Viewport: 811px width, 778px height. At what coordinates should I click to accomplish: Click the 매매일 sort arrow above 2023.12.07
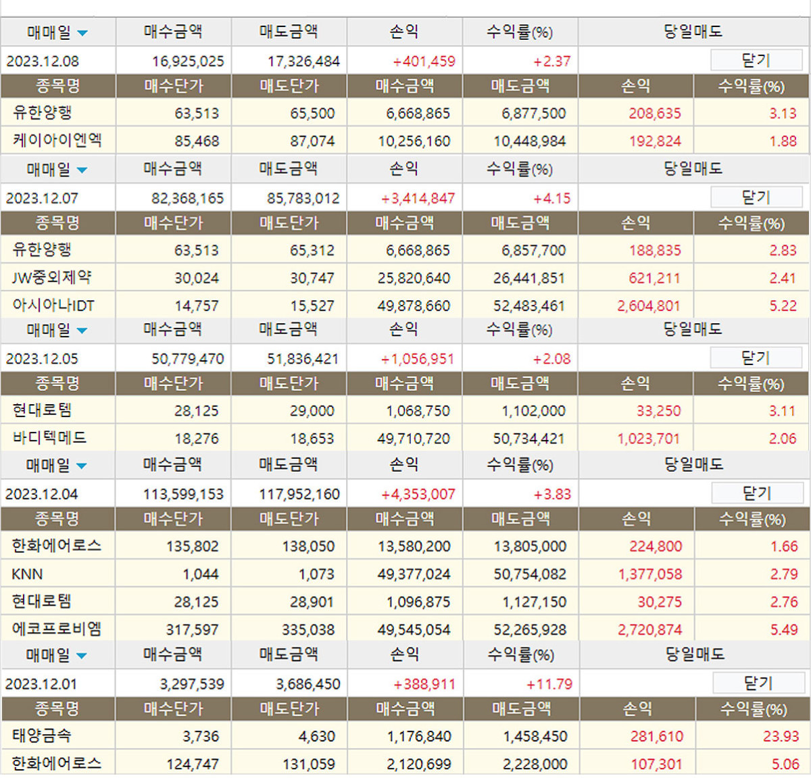pos(82,170)
